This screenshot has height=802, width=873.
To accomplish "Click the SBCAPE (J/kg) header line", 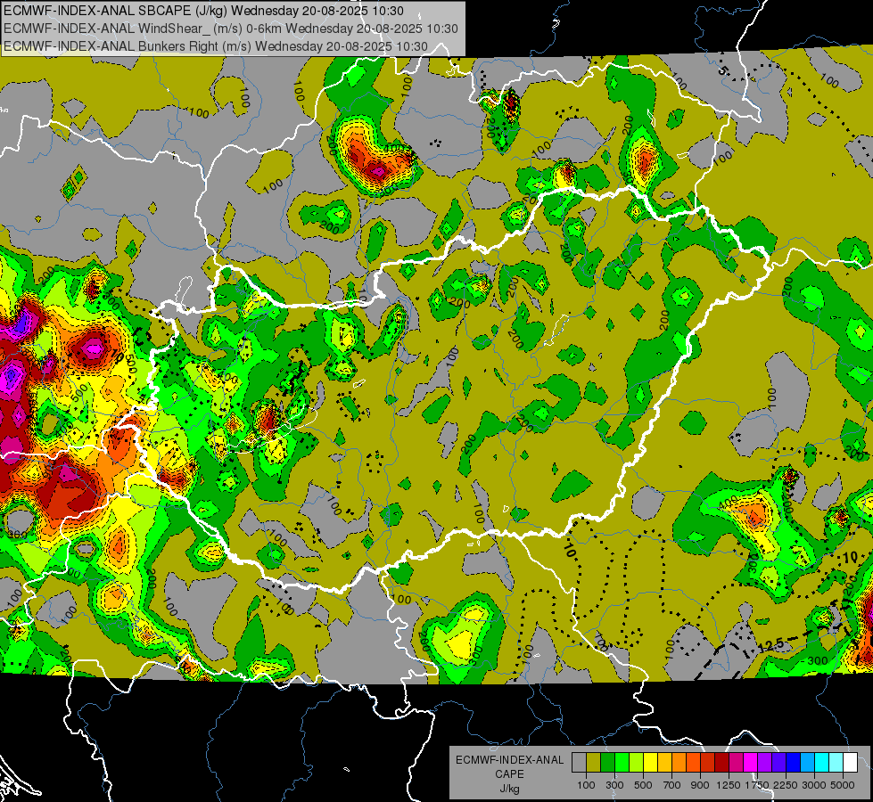I will pyautogui.click(x=204, y=10).
